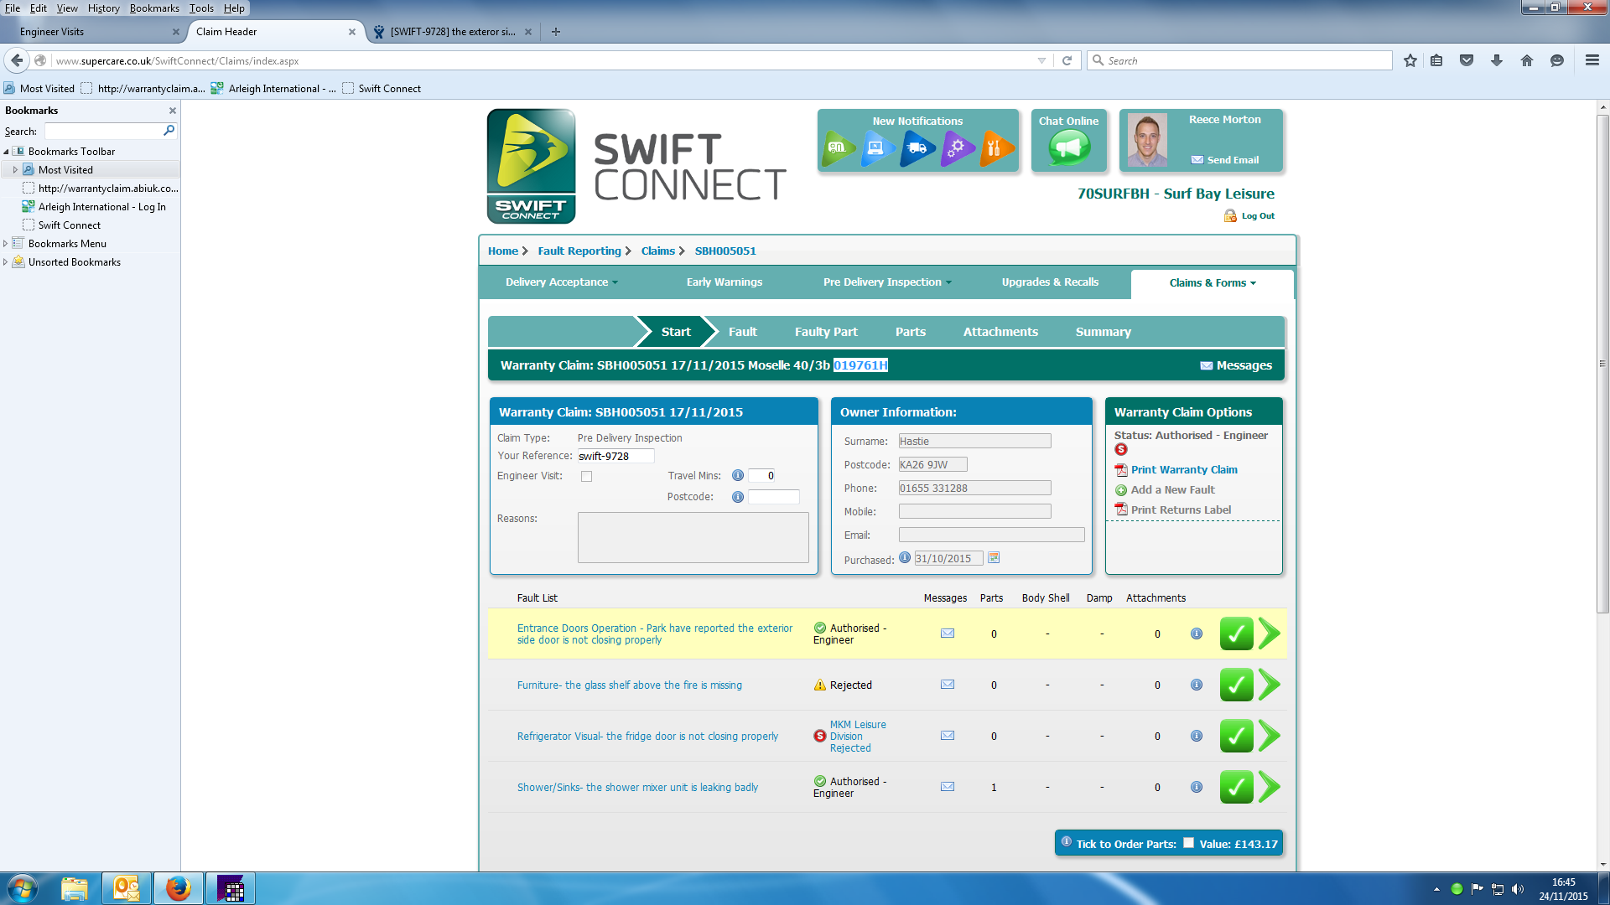Click the orange tools notification icon
Screen dimensions: 1610x905
coord(996,148)
